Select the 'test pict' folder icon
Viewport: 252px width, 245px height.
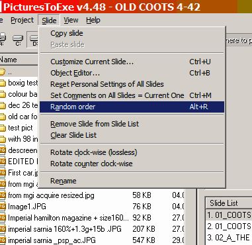tap(3, 128)
